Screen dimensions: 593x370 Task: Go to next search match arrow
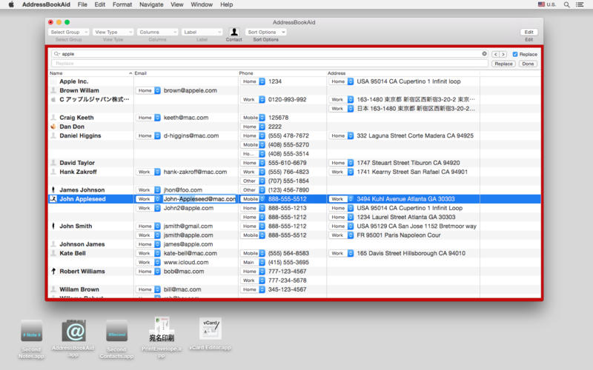(x=504, y=54)
